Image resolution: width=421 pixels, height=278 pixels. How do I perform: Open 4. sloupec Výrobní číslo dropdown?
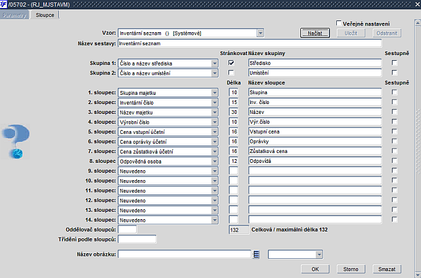pos(215,122)
